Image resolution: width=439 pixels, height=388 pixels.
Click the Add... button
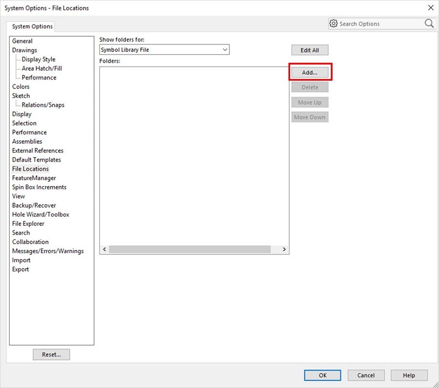[x=310, y=72]
